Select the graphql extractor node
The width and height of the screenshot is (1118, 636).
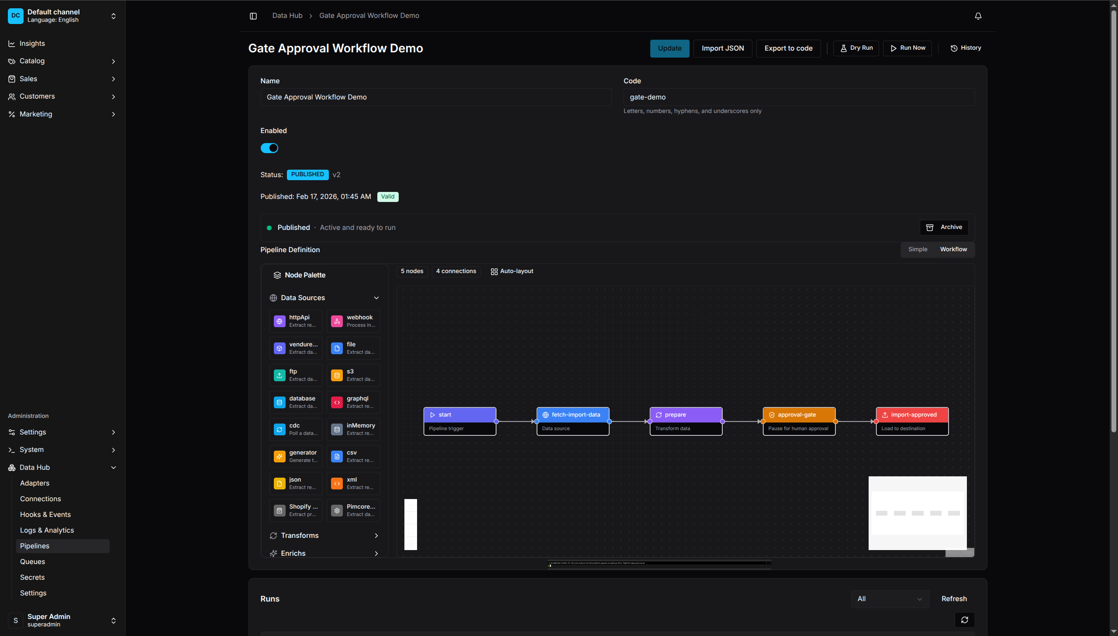click(x=353, y=402)
